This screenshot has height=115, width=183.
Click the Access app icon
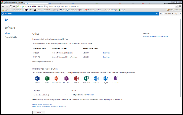click(76, 79)
